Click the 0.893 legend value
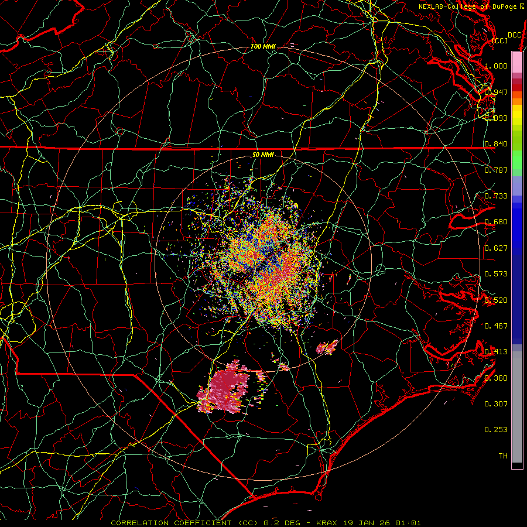Image resolution: width=527 pixels, height=527 pixels. pyautogui.click(x=496, y=118)
